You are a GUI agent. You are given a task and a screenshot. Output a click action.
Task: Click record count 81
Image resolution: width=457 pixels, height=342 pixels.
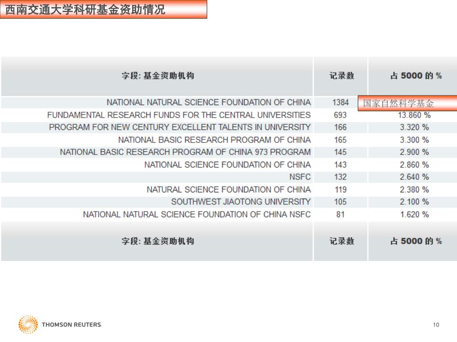tap(341, 215)
